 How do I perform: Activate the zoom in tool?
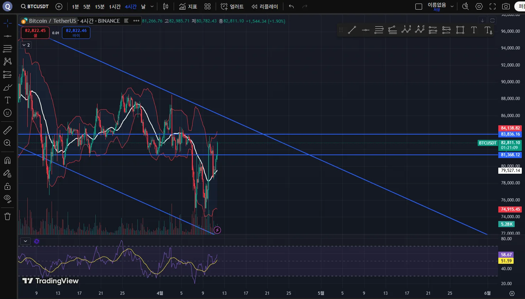tap(7, 143)
